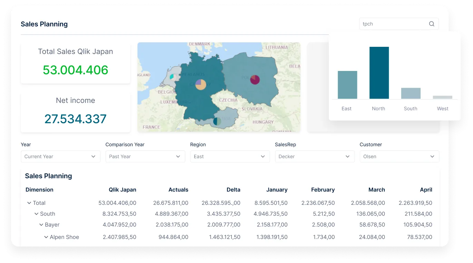473x263 pixels.
Task: Click cell 8.324.753,50 in South row
Action: coord(119,214)
